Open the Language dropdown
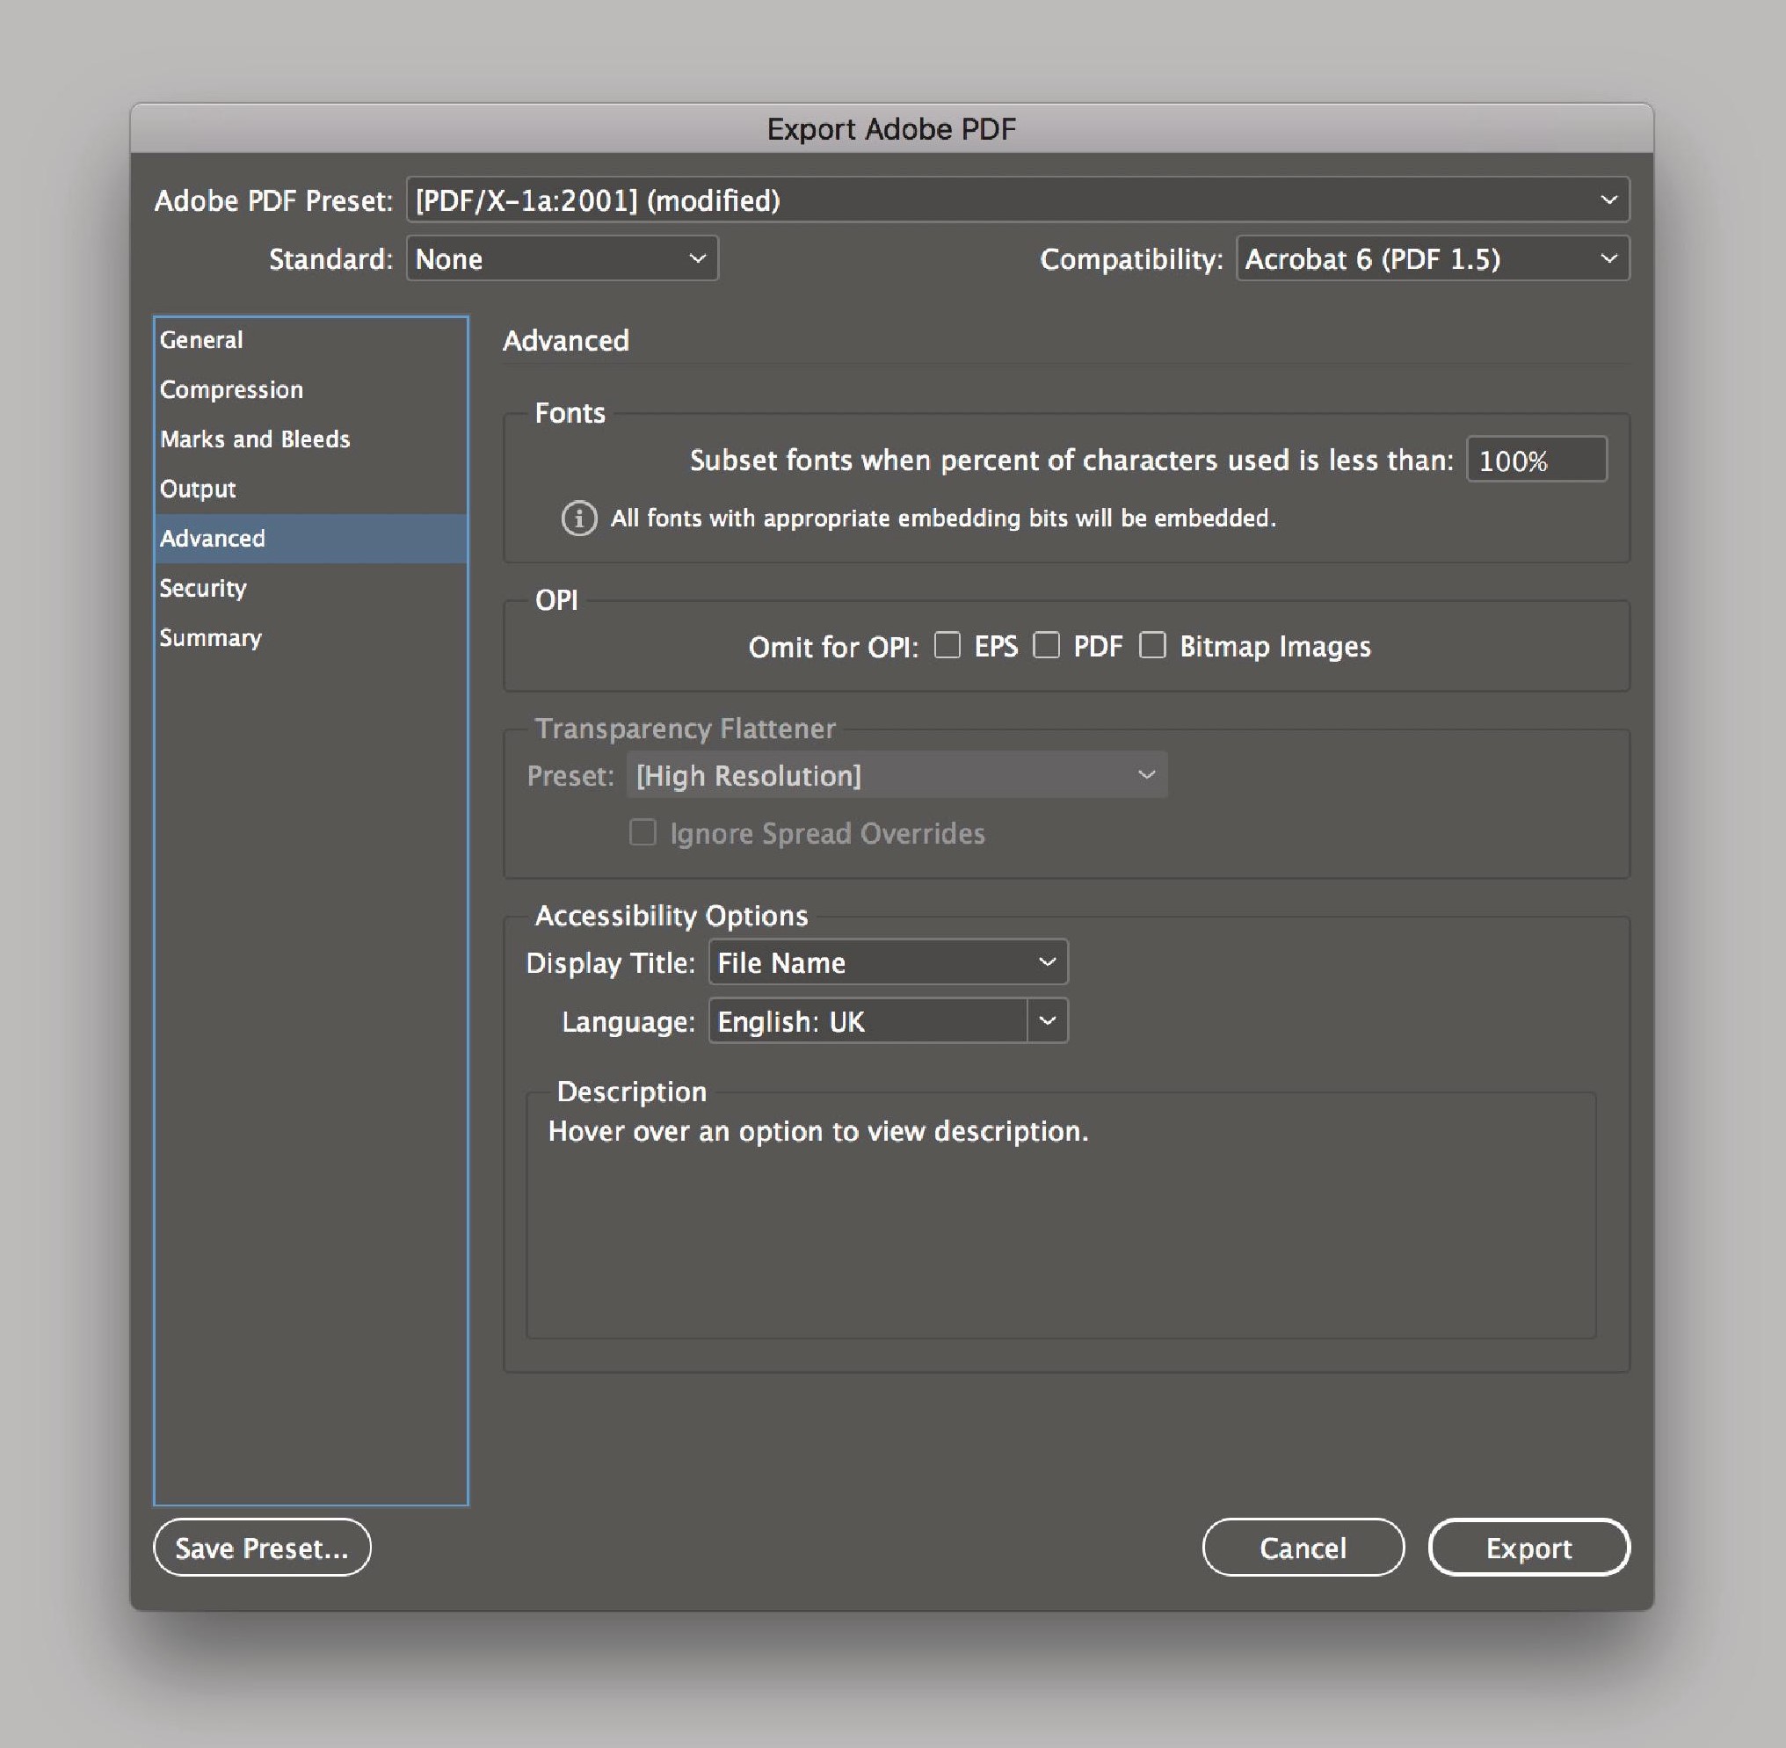The width and height of the screenshot is (1786, 1748). pyautogui.click(x=887, y=1021)
